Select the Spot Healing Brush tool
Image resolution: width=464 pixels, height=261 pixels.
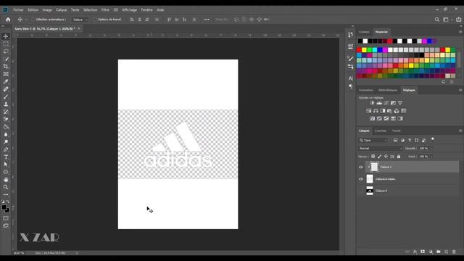[x=6, y=89]
